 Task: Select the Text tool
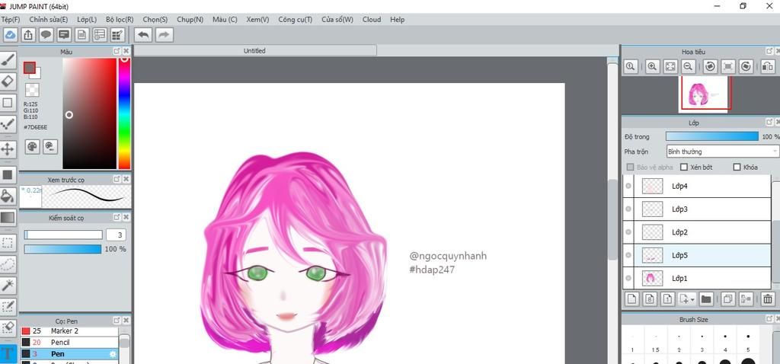pos(8,353)
